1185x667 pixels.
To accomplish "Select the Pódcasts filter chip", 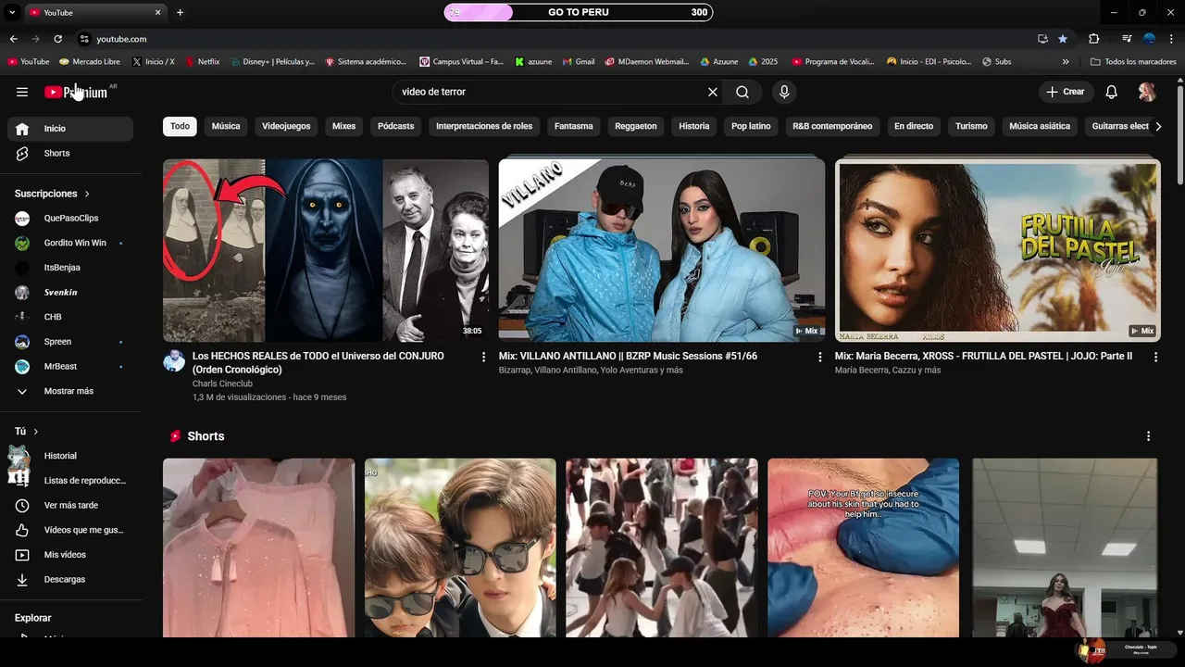I will tap(396, 126).
